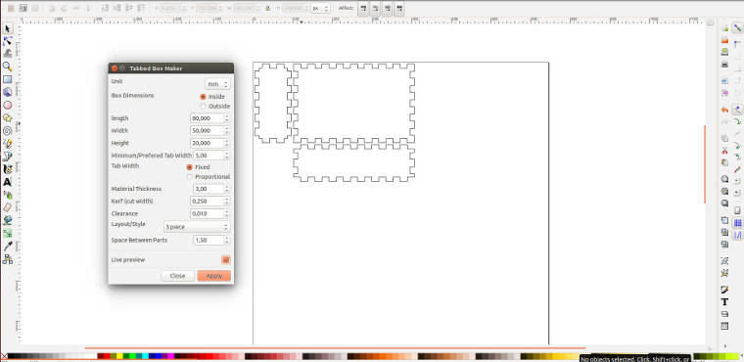Click the Kerf stepper arrows
Screen dimensions: 744x362
[x=227, y=202]
